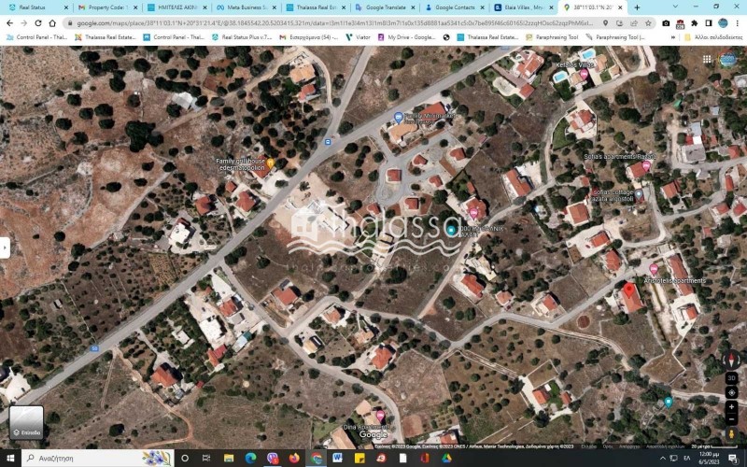Click the teal marker near the plot center
Image resolution: width=747 pixels, height=467 pixels.
pos(452,231)
